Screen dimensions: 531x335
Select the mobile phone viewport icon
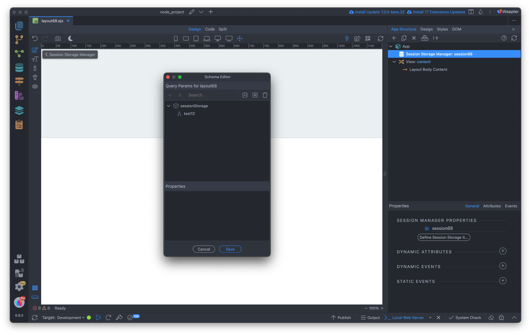tap(176, 39)
